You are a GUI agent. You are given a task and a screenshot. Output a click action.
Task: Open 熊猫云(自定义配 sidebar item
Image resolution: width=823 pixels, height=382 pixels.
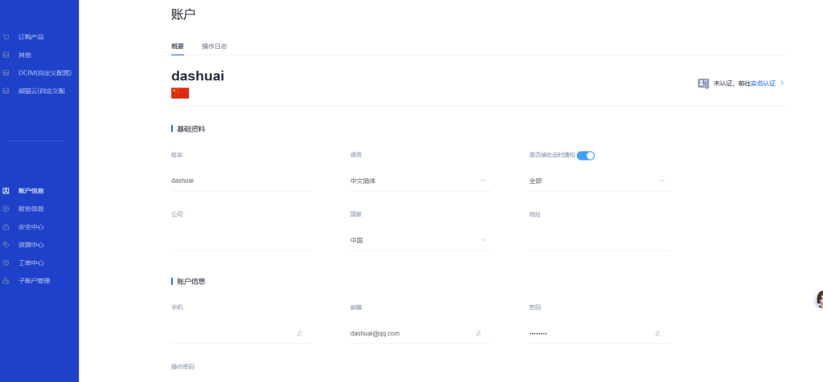click(x=42, y=91)
